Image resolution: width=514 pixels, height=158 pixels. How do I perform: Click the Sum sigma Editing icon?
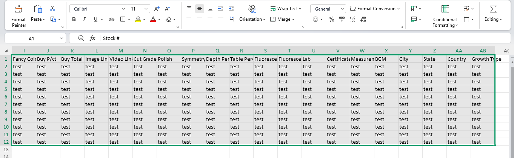[x=493, y=9]
